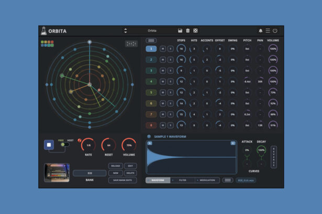Image resolution: width=322 pixels, height=214 pixels.
Task: Open the Orbita preset name dropdown
Action: (x=152, y=30)
